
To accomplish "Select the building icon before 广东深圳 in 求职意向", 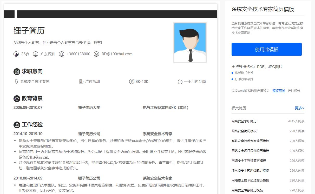I will click(81, 81).
